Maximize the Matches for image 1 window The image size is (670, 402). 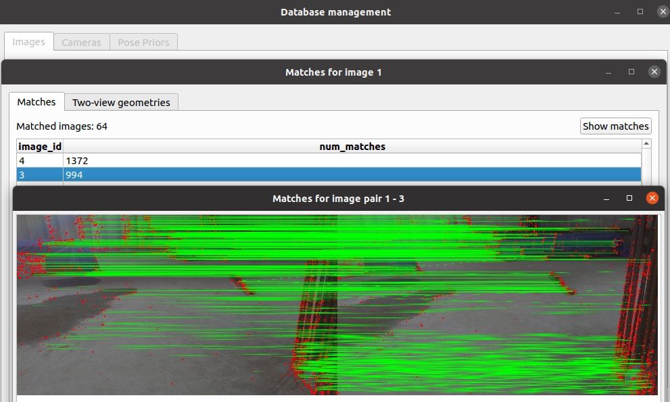631,72
